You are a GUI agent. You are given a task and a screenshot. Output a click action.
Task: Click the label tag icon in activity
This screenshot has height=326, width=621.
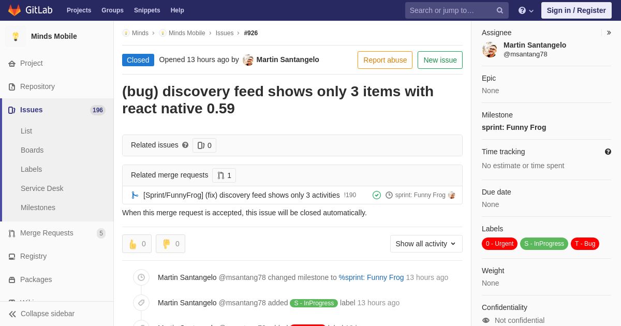141,303
